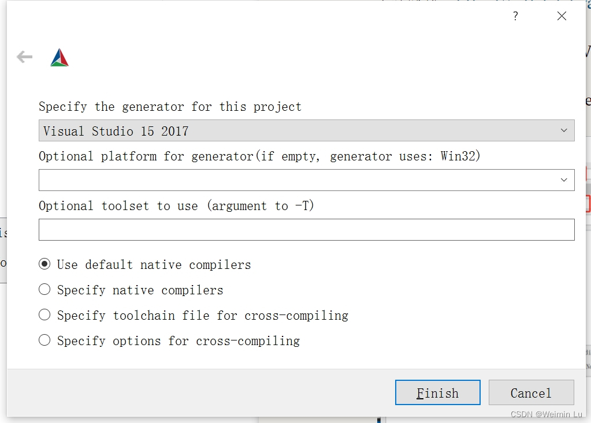Click the Visual Studio 15 2017 text

point(114,130)
